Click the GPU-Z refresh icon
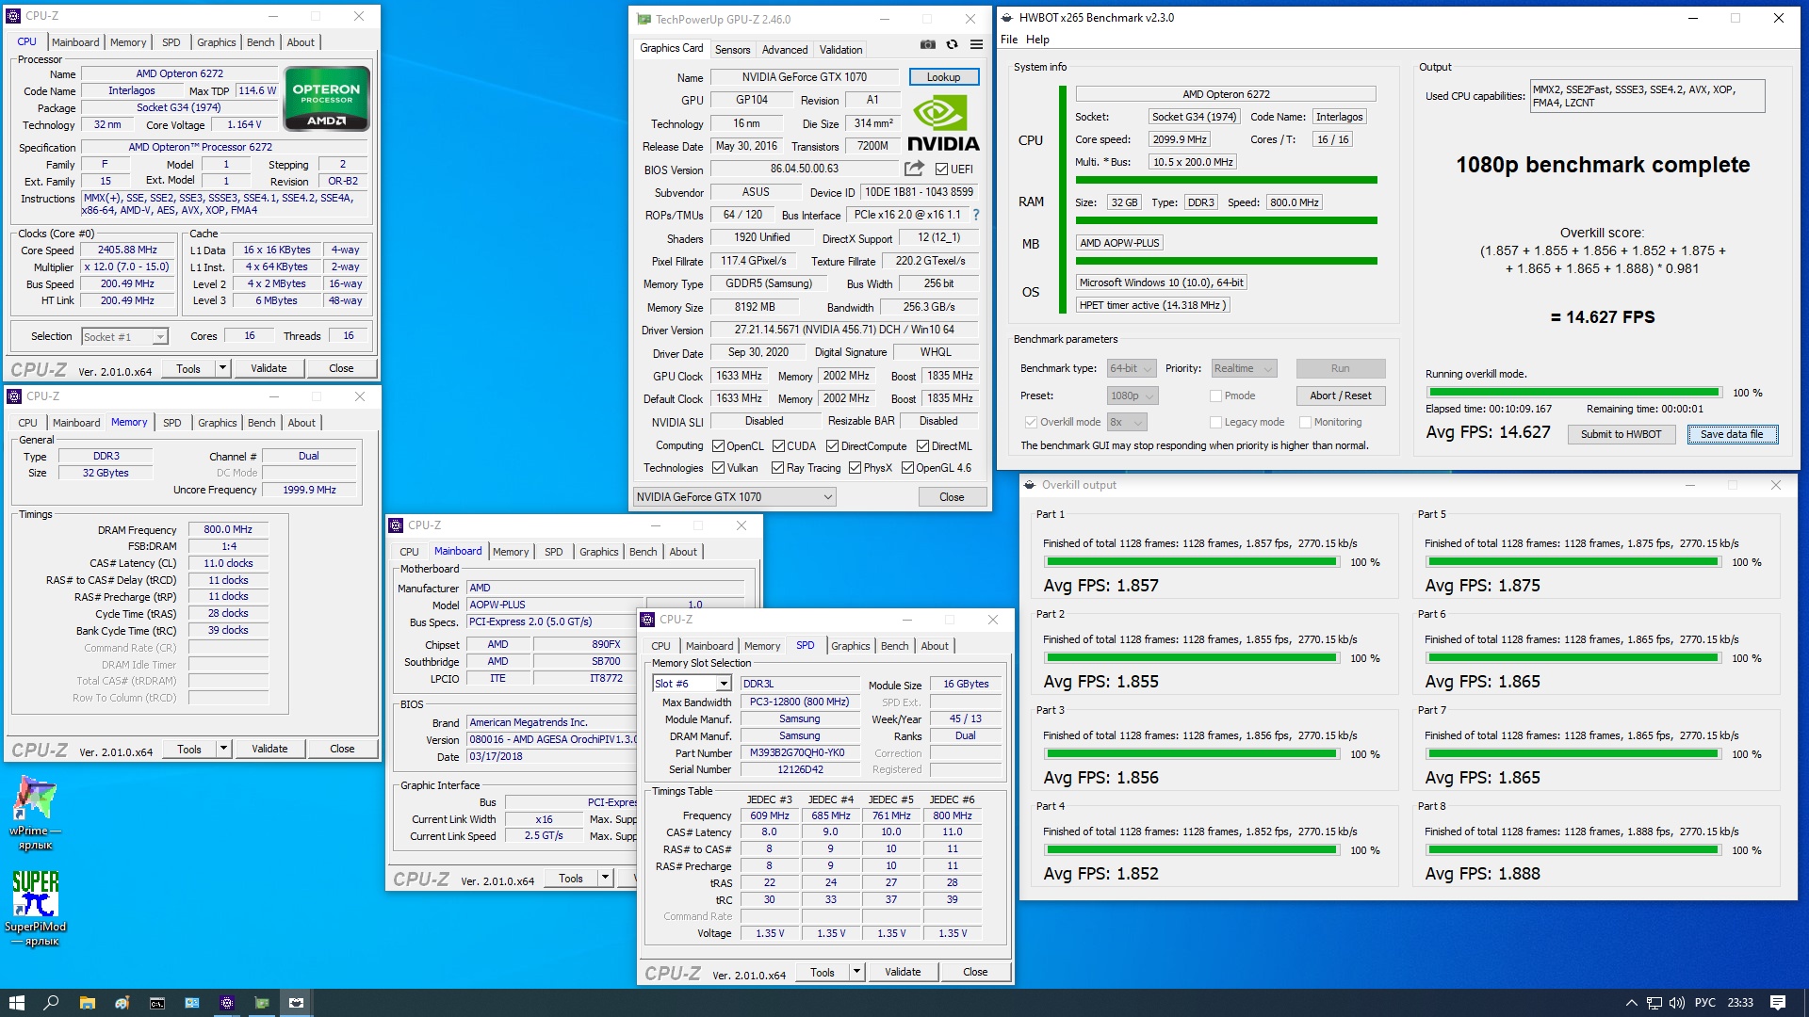This screenshot has width=1809, height=1017. (953, 44)
